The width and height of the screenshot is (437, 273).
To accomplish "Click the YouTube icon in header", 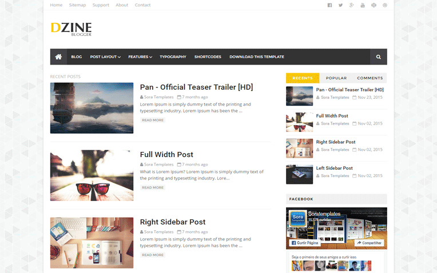I will (x=363, y=5).
